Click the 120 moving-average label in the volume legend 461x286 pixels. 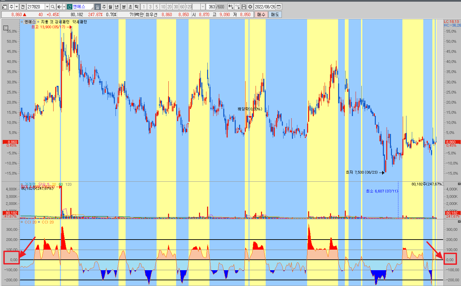68,184
